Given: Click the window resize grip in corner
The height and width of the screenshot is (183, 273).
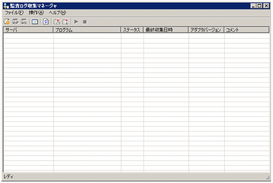Looking at the screenshot, I should (268, 178).
